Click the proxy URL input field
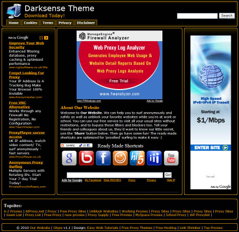The image size is (239, 232). (x=115, y=175)
